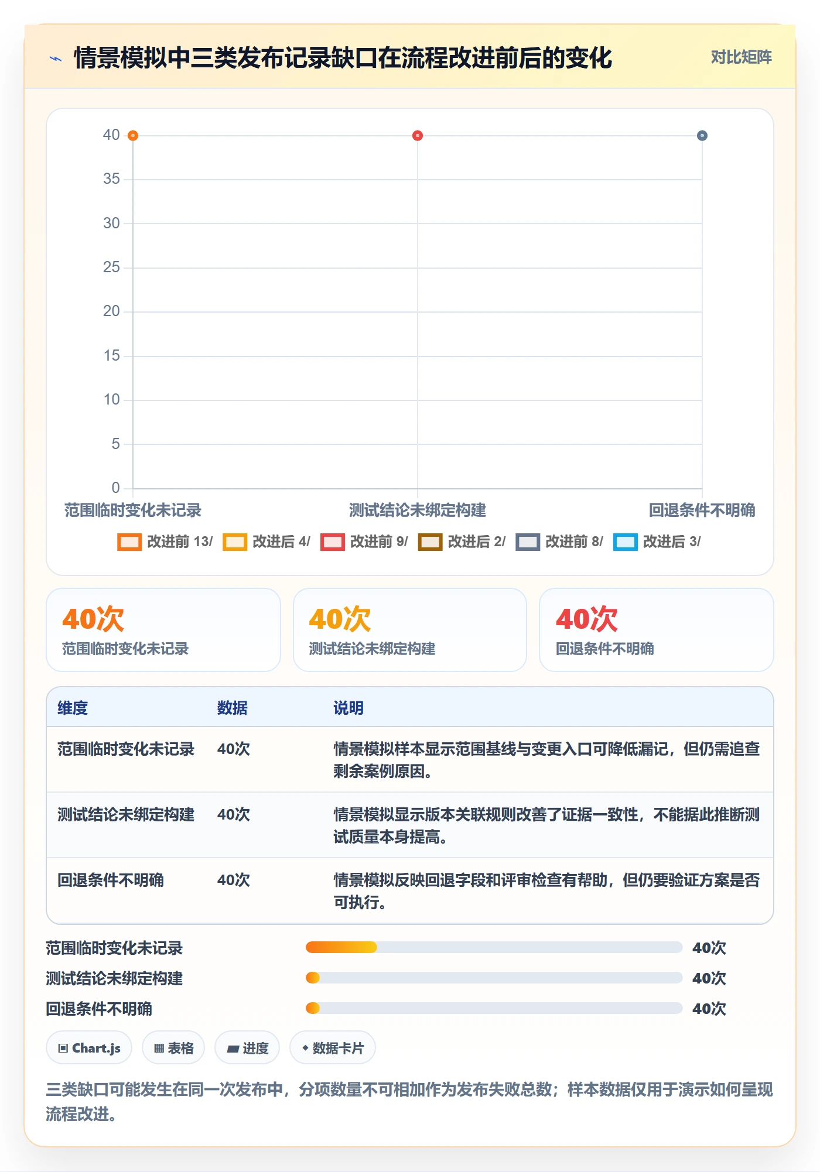Toggle the yellow 改进后 4/ legend swatch
This screenshot has width=820, height=1172.
click(235, 542)
